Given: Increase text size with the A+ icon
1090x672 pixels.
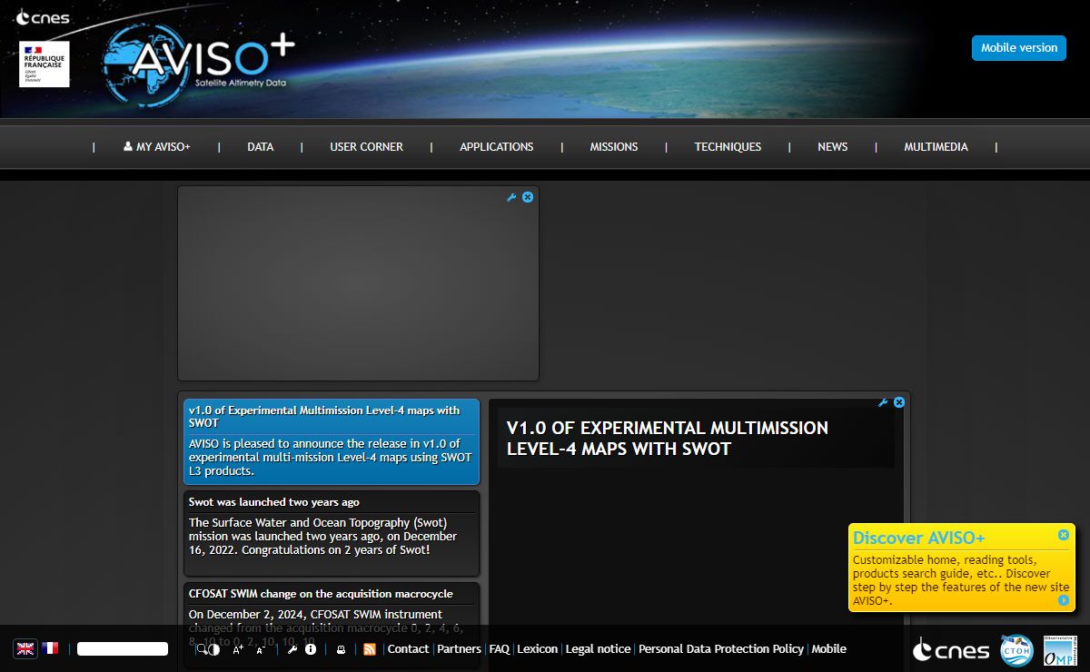Looking at the screenshot, I should [238, 649].
